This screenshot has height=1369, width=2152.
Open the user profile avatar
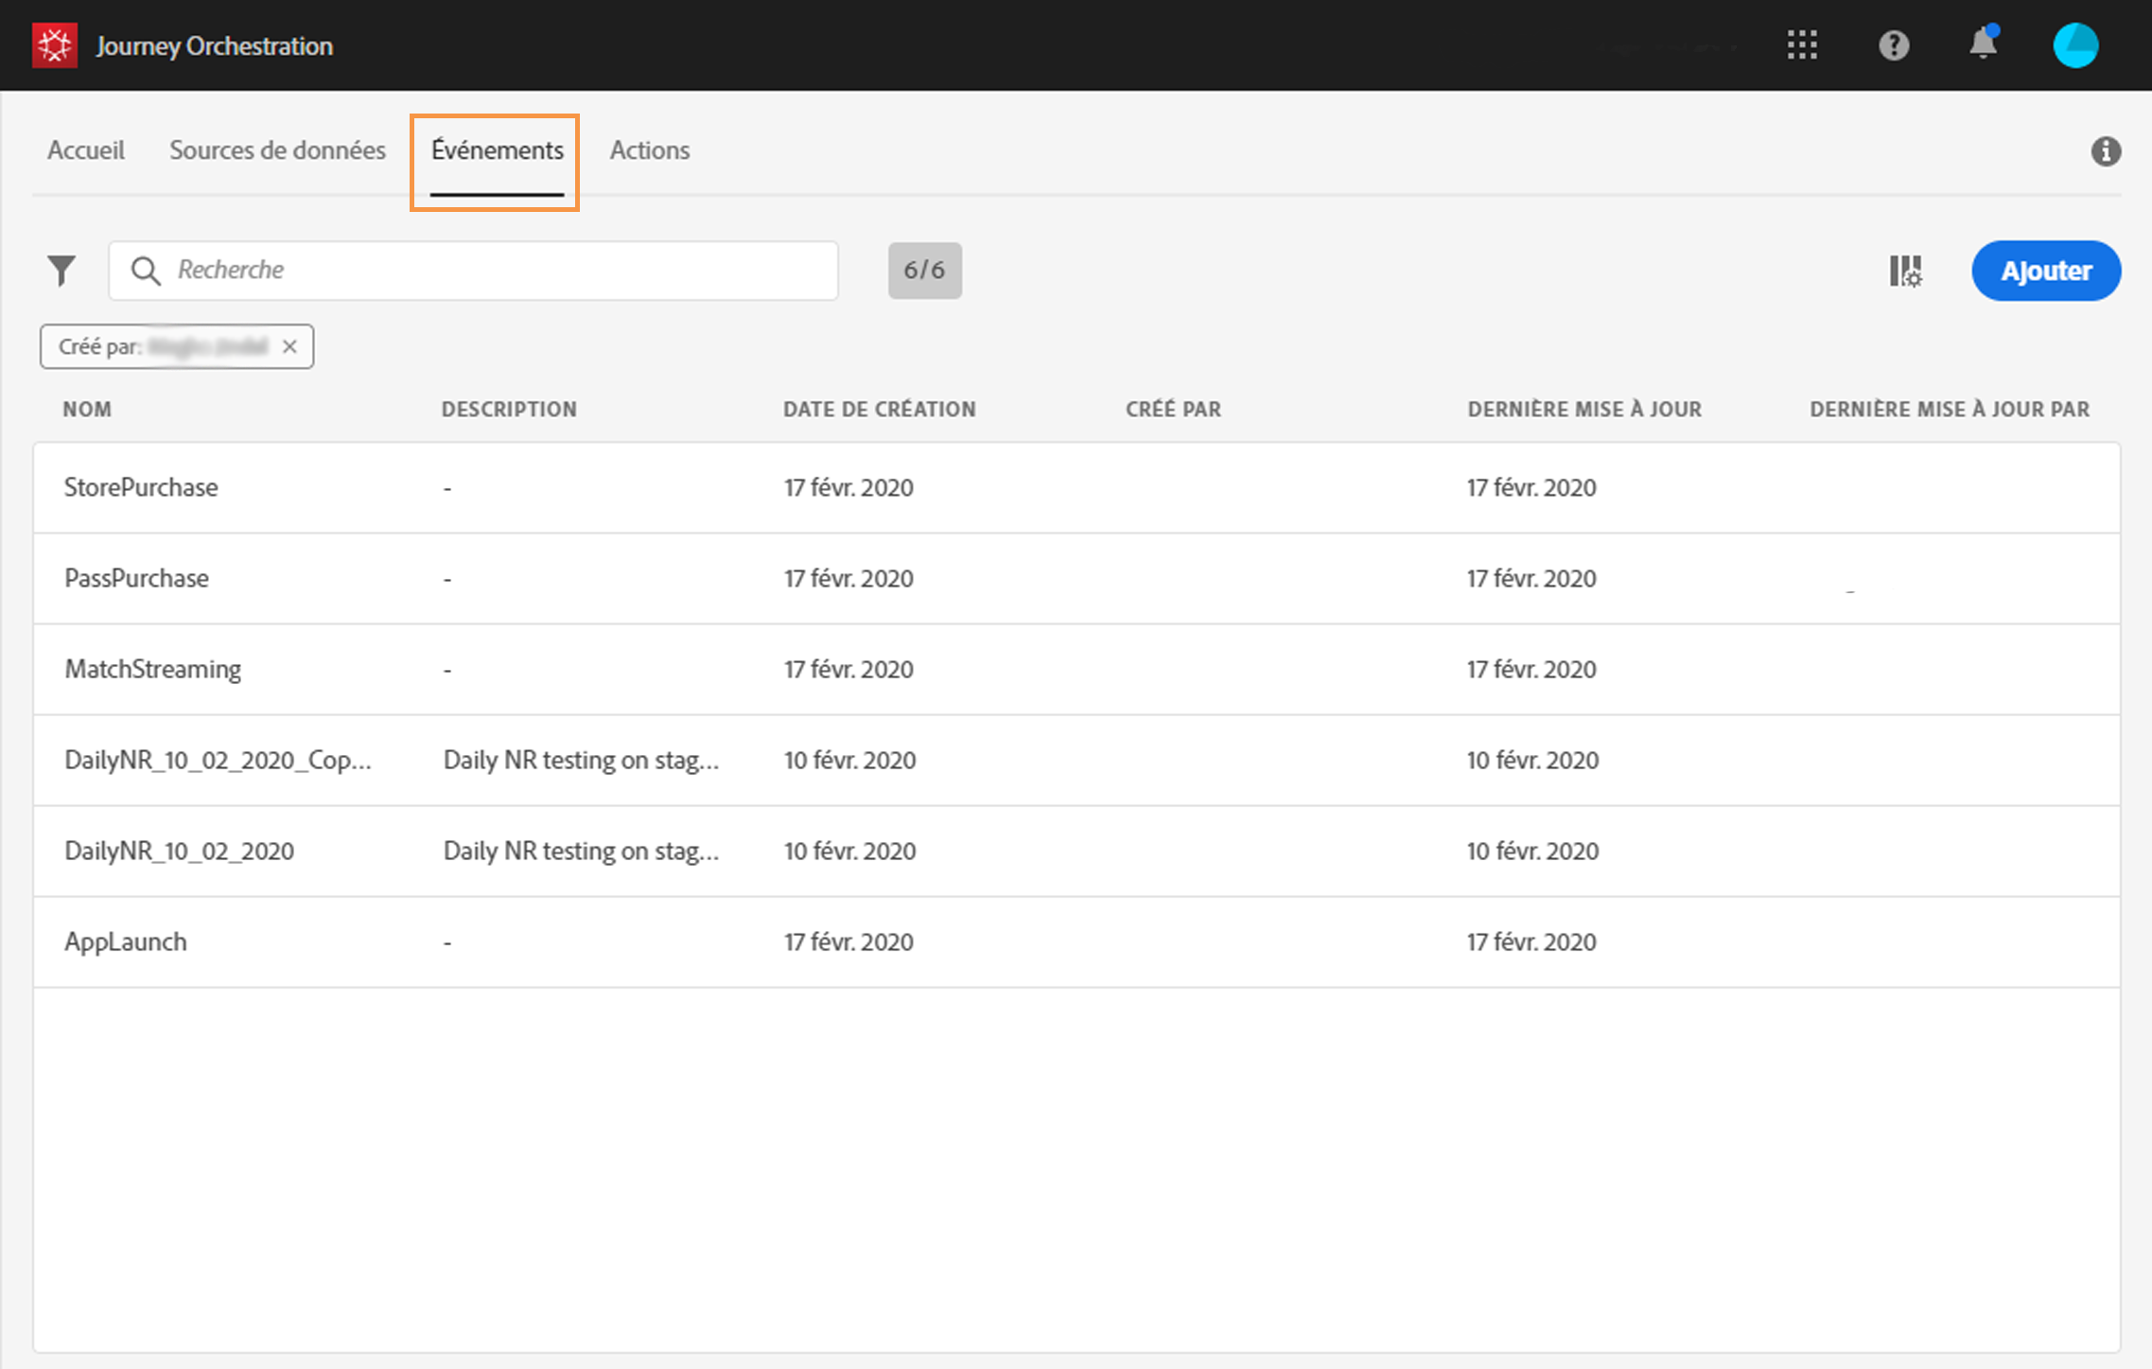[2075, 45]
